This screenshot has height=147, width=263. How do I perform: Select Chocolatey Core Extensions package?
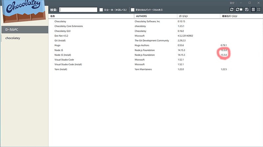(69, 26)
